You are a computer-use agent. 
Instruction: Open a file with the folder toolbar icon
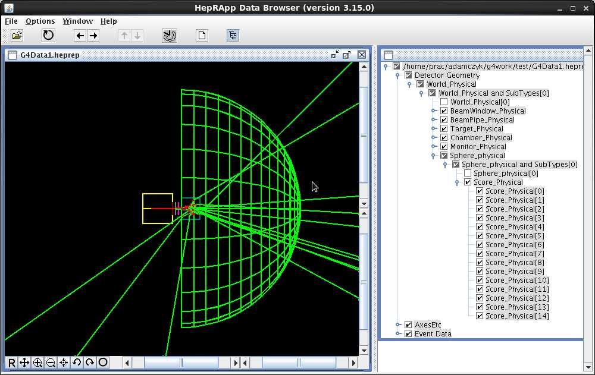click(17, 36)
